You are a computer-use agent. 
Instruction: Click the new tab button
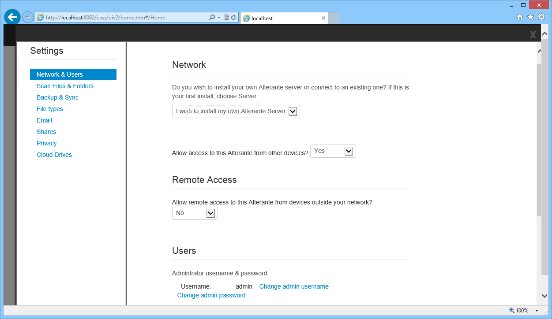(334, 18)
